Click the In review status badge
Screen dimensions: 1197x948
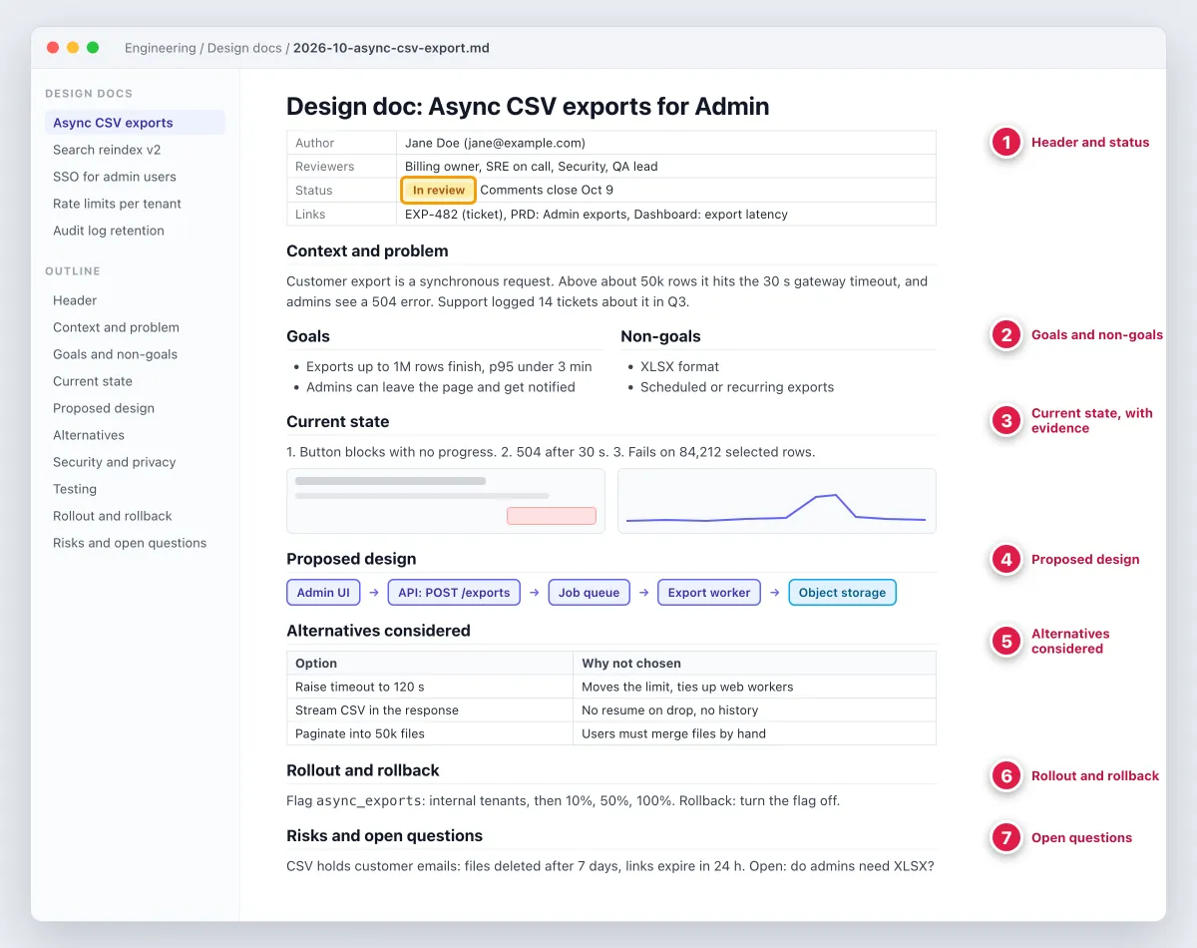[x=439, y=191]
